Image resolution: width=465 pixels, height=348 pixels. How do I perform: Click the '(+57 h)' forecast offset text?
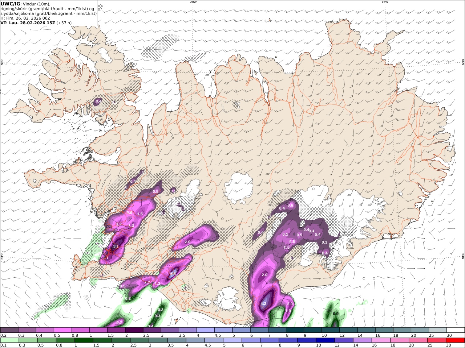pos(64,23)
